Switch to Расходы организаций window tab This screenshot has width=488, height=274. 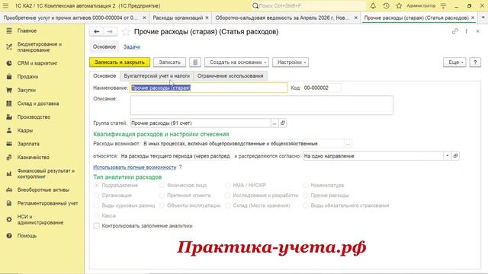point(178,18)
